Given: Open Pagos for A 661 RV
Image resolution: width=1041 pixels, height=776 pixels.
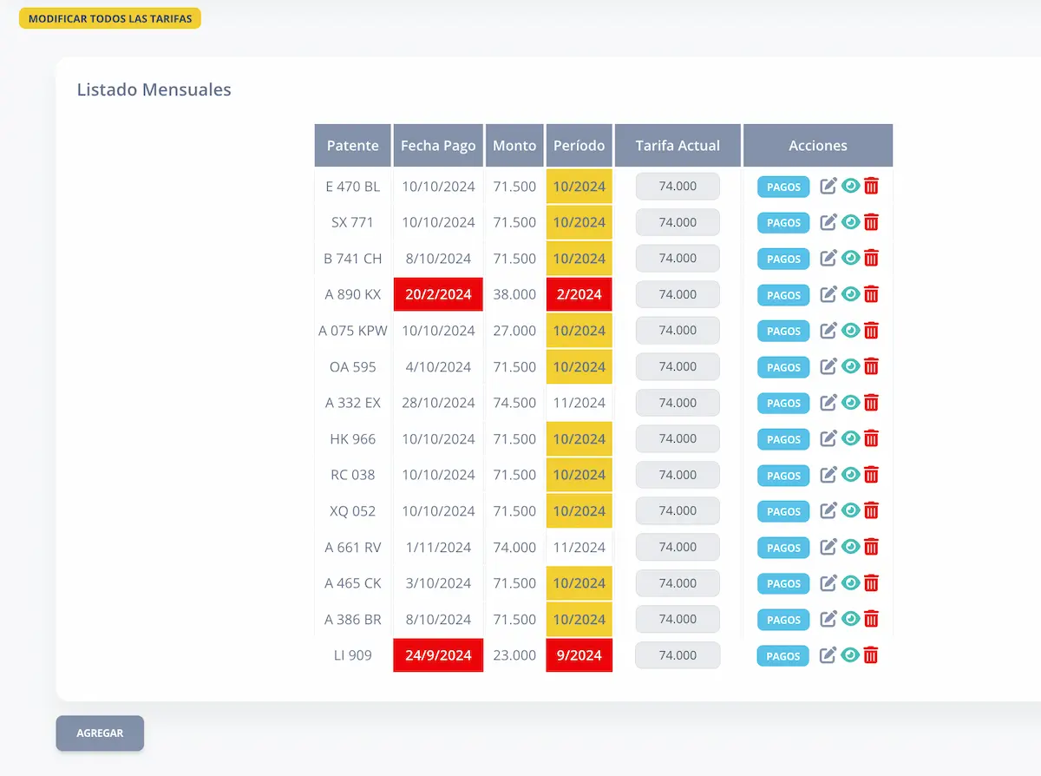Looking at the screenshot, I should click(783, 548).
